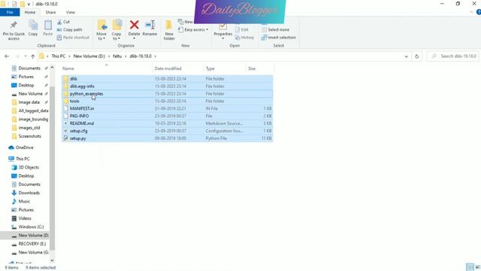
Task: Click Select none
Action: 275,30
